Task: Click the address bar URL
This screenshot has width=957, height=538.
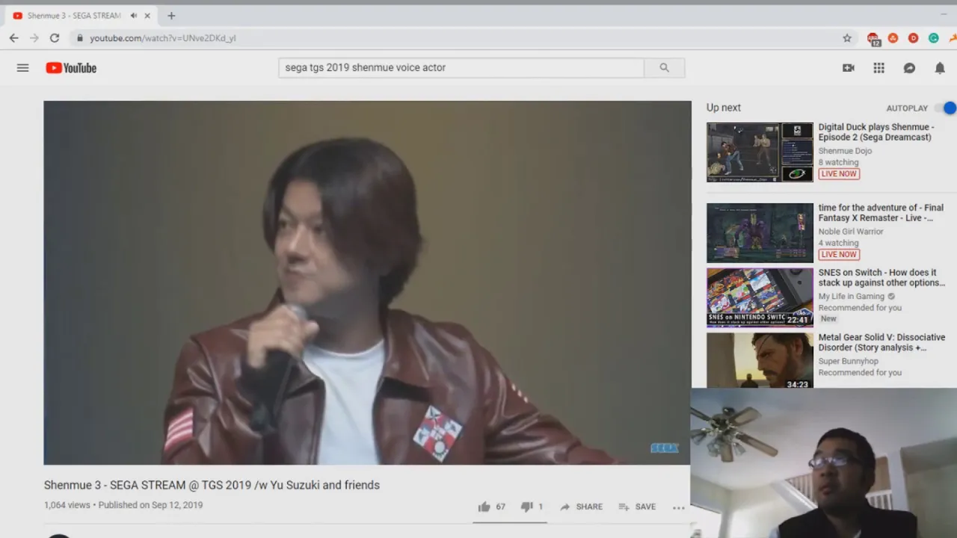Action: pyautogui.click(x=163, y=38)
